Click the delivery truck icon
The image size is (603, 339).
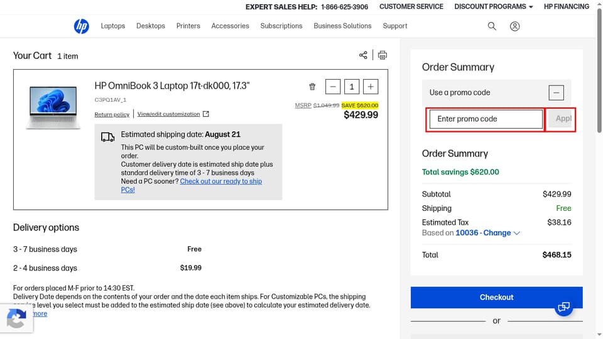[107, 137]
